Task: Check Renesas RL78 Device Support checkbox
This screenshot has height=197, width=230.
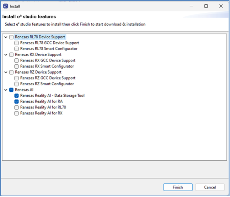Action: click(x=11, y=37)
